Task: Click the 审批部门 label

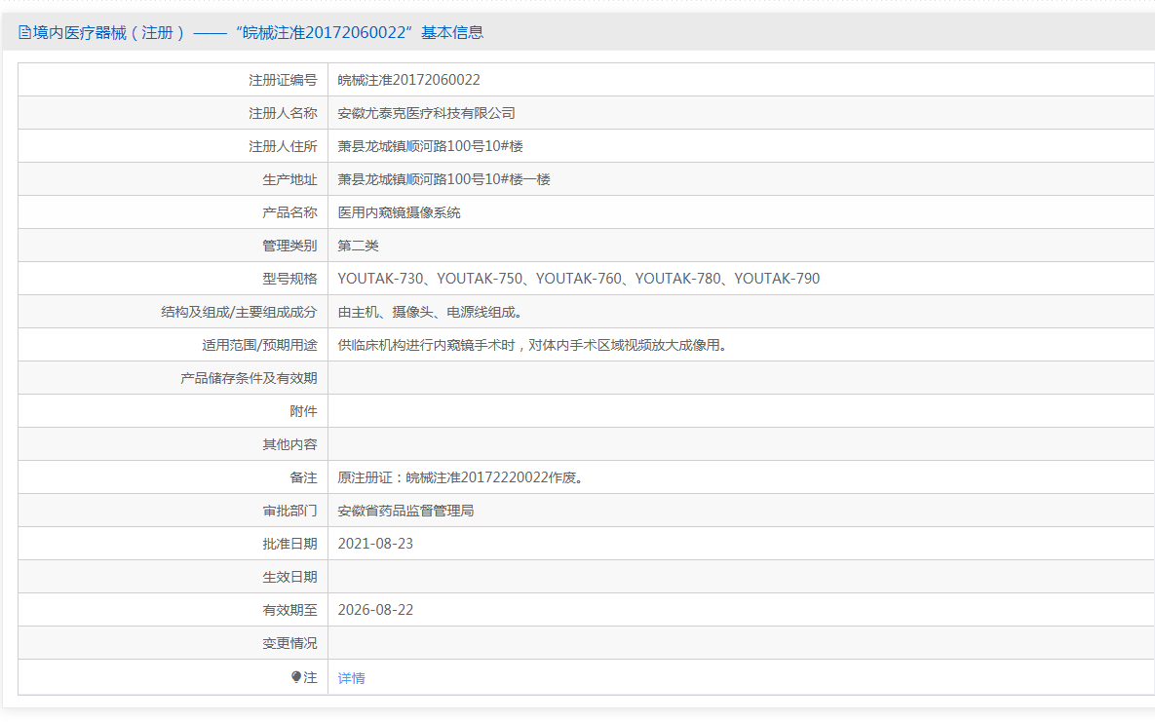Action: (x=289, y=511)
